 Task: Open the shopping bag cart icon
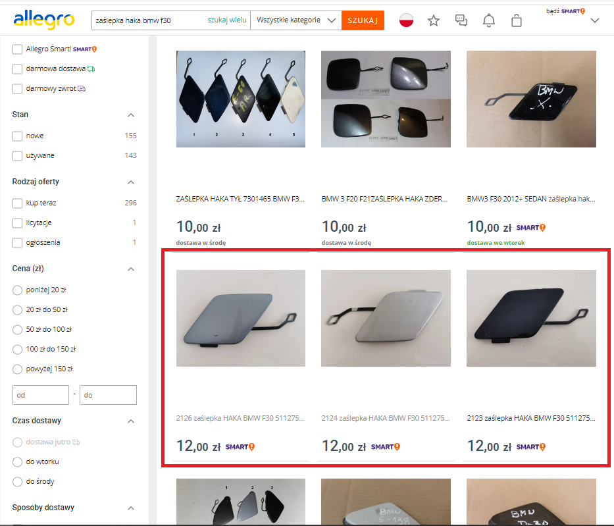pyautogui.click(x=517, y=20)
